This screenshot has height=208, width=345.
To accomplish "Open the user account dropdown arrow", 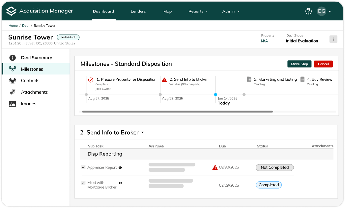I will pyautogui.click(x=330, y=11).
